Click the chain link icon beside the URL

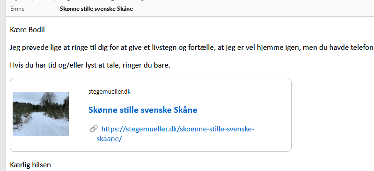pos(94,129)
